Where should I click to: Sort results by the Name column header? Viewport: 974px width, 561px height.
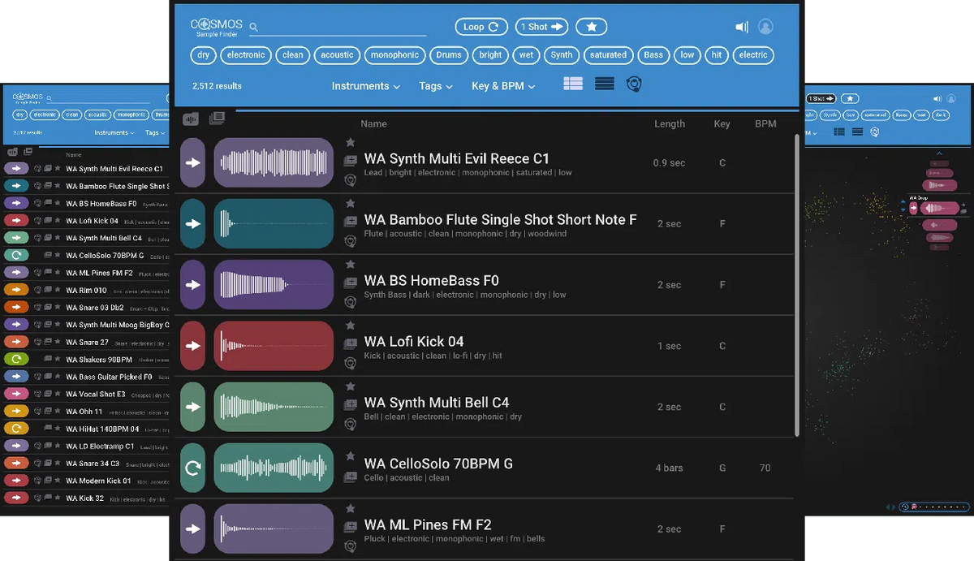point(373,123)
